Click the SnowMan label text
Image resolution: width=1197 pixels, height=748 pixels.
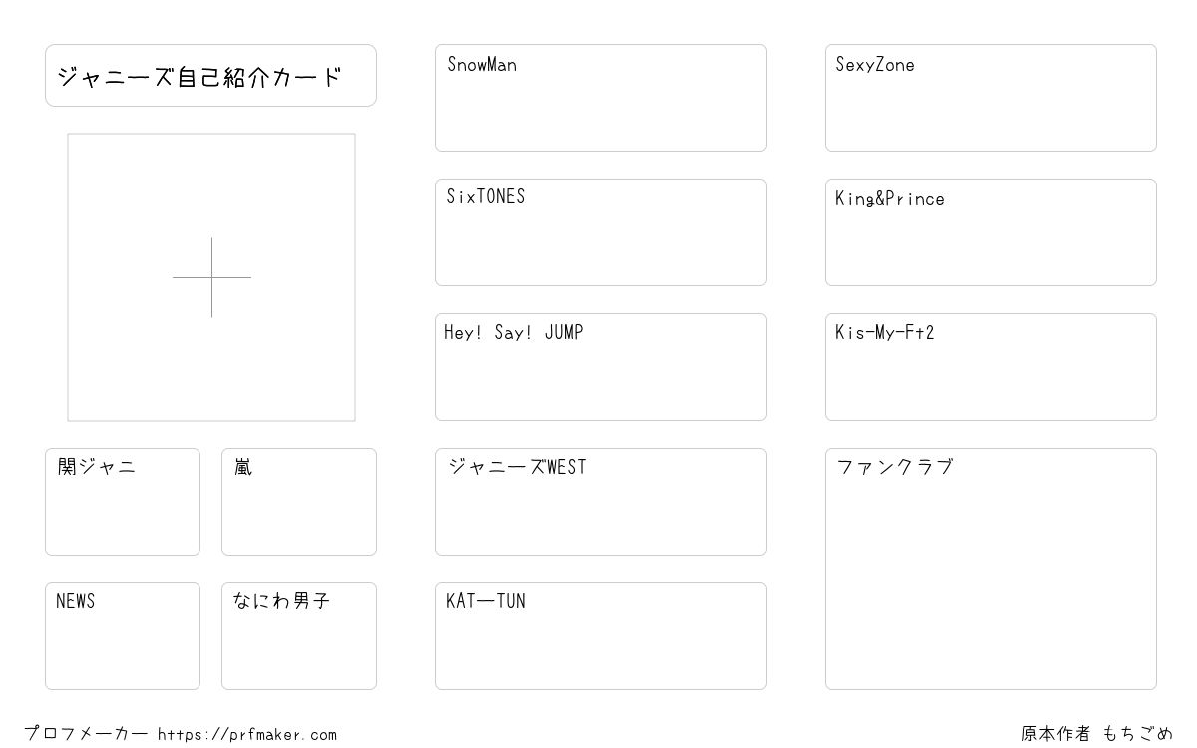point(482,65)
